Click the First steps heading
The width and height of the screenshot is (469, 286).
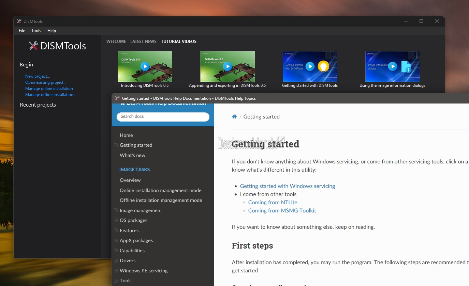point(252,246)
